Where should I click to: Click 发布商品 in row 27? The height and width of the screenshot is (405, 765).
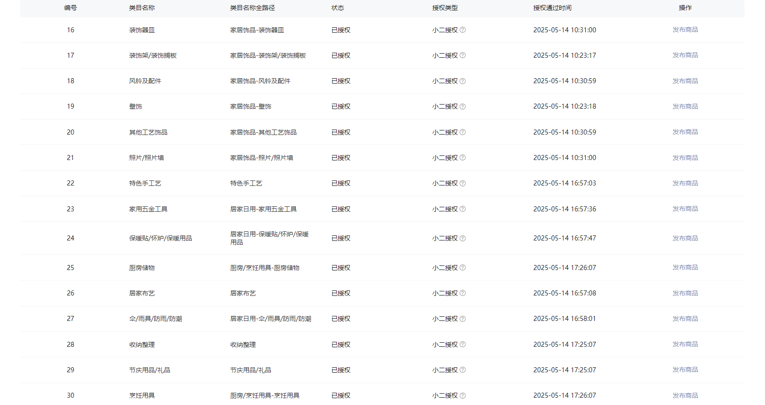point(685,319)
